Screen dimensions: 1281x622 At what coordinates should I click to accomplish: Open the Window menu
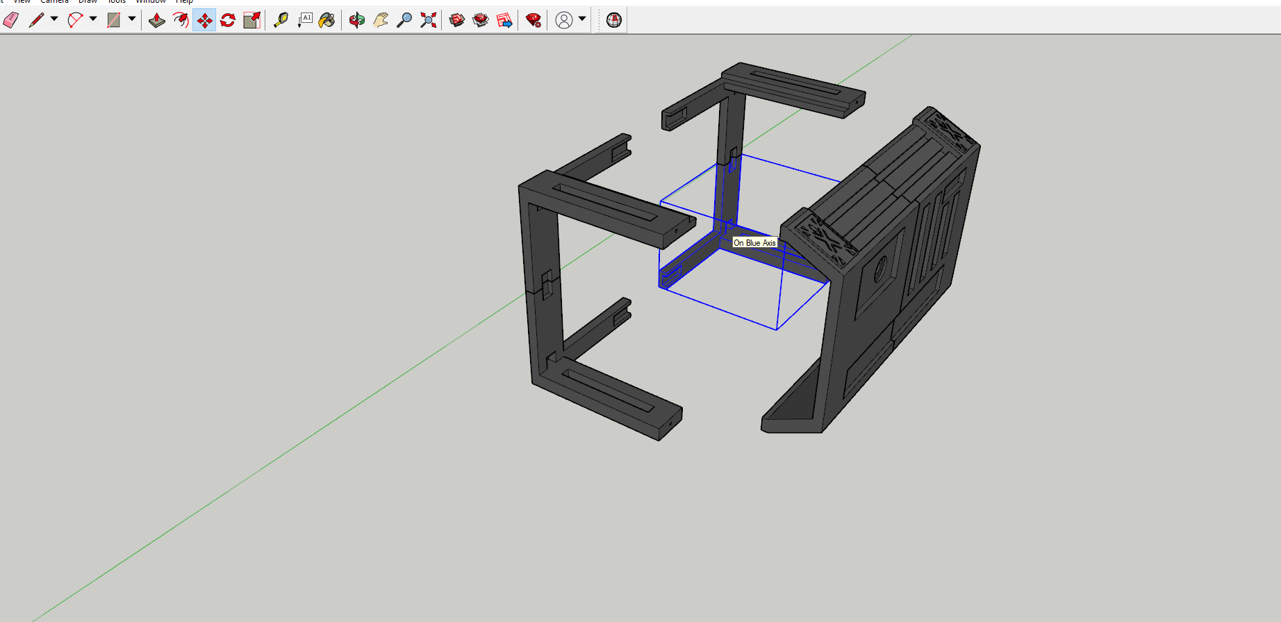click(x=151, y=1)
